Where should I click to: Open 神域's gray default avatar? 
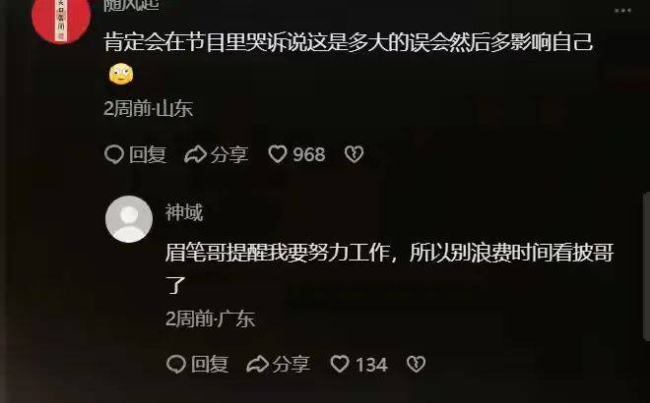pyautogui.click(x=129, y=219)
